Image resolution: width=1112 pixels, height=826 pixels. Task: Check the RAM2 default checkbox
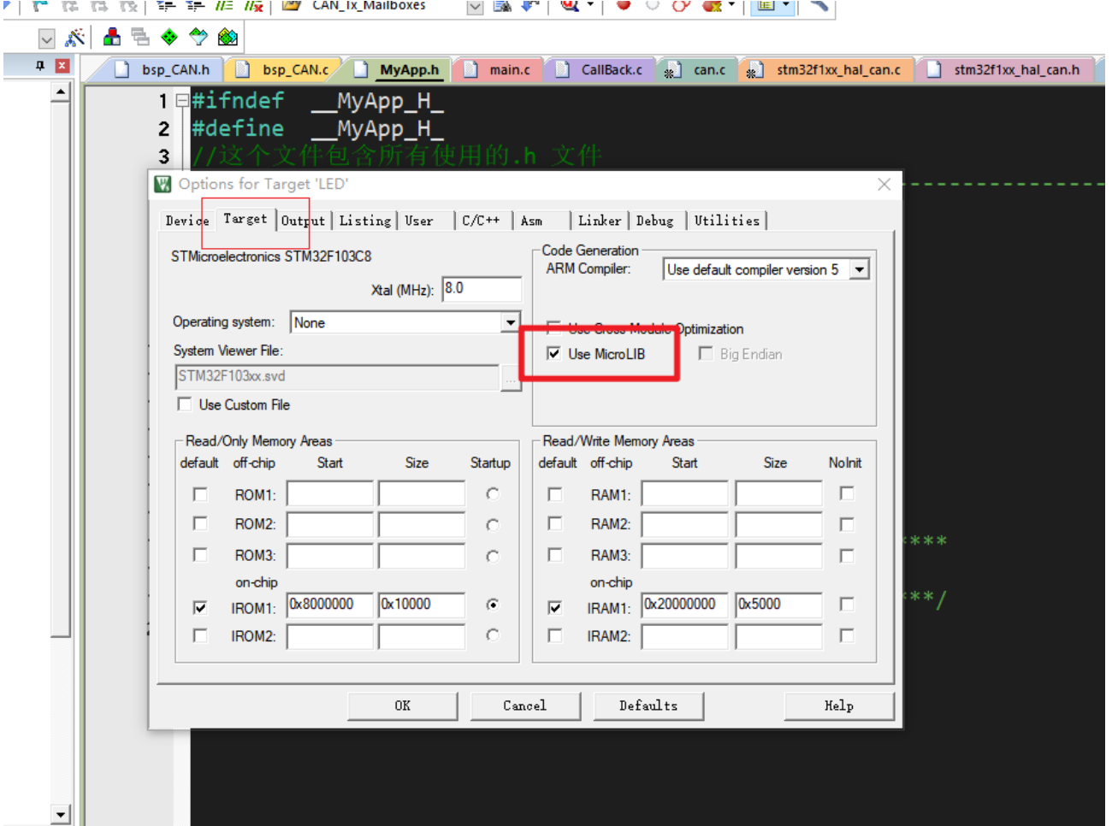(x=555, y=523)
